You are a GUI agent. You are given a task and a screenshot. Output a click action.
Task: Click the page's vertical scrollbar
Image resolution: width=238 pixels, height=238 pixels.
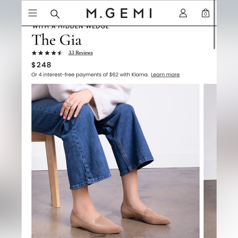[x=214, y=25]
